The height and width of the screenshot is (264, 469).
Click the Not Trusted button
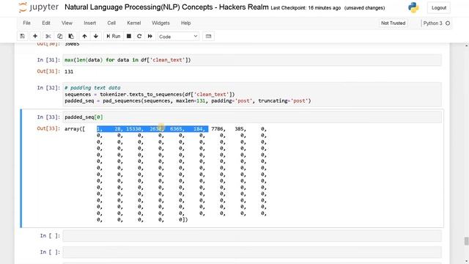pyautogui.click(x=393, y=23)
